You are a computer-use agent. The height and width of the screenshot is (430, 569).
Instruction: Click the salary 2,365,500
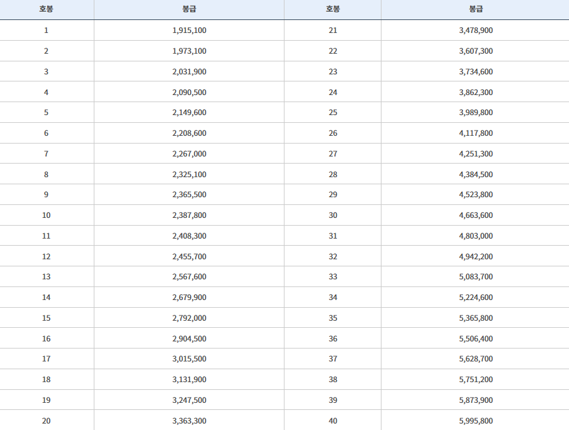[189, 195]
